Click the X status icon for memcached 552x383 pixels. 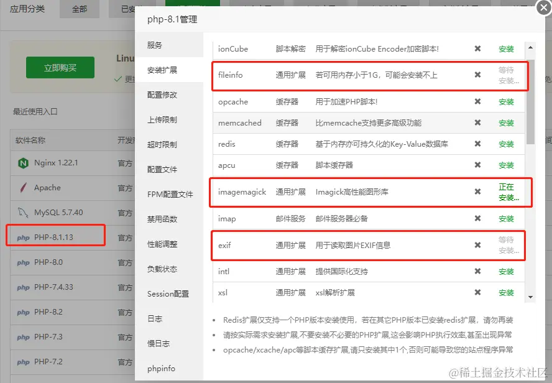tap(477, 122)
